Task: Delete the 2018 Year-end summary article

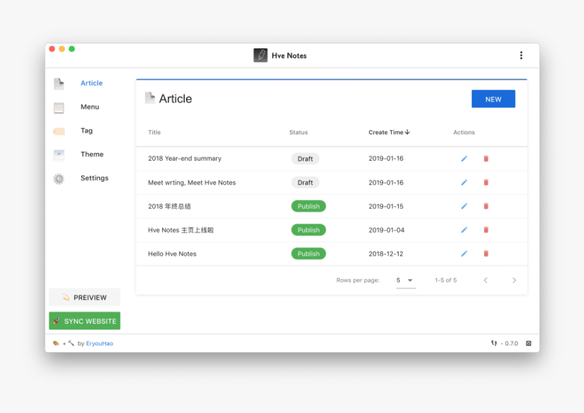Action: (486, 159)
